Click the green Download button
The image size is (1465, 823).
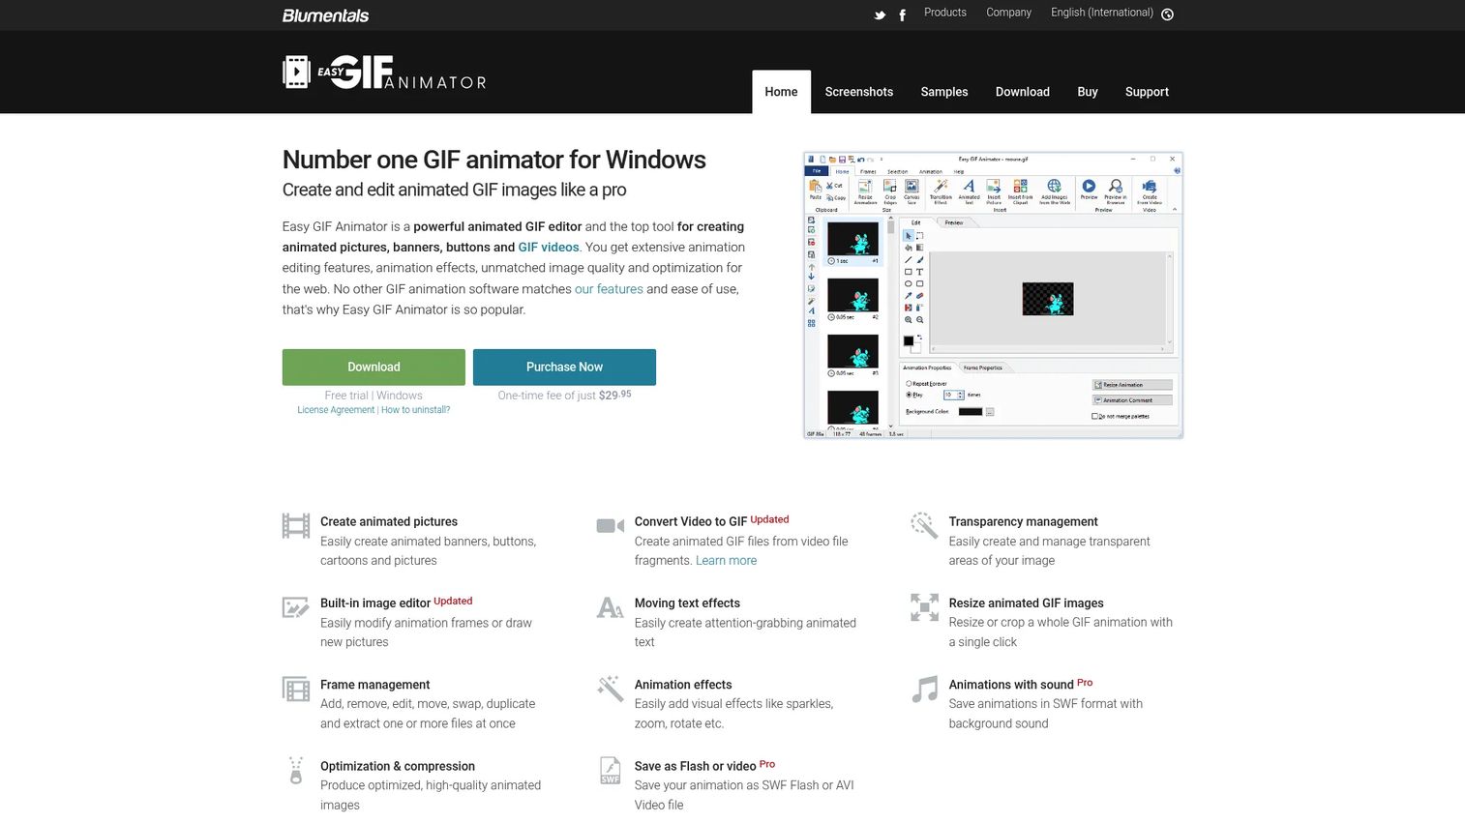coord(374,367)
